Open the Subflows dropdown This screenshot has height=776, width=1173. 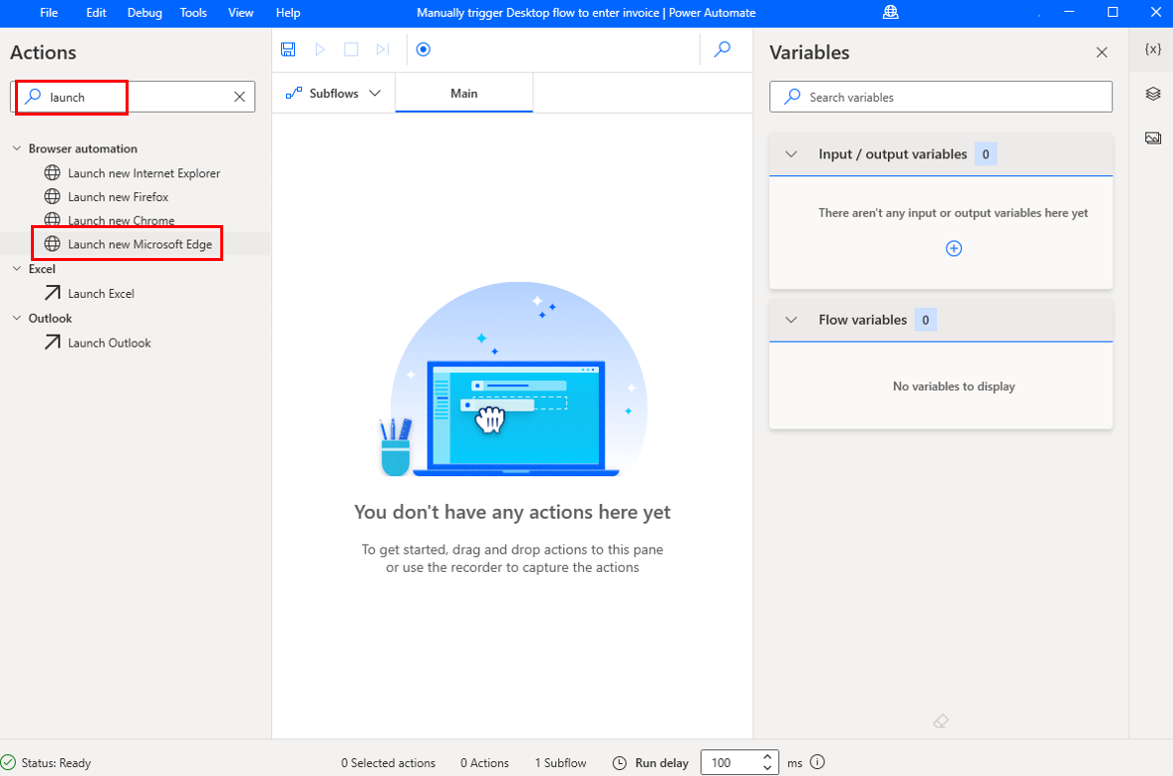point(334,94)
